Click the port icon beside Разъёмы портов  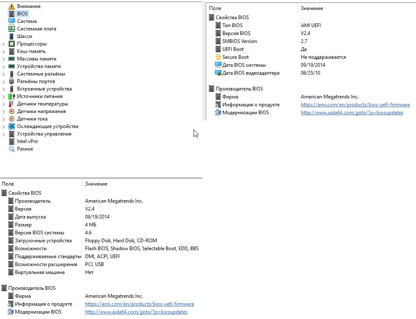coord(11,81)
